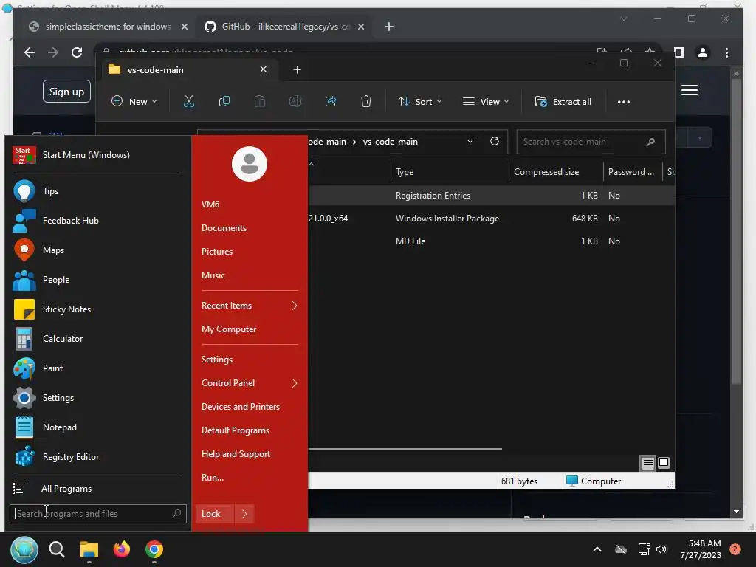756x567 pixels.
Task: Add new Explorer tab
Action: coord(297,70)
